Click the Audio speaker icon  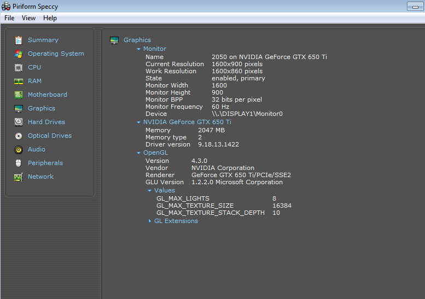[x=19, y=150]
